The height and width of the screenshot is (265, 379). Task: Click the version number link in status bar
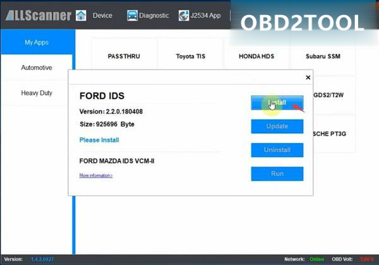pyautogui.click(x=42, y=259)
